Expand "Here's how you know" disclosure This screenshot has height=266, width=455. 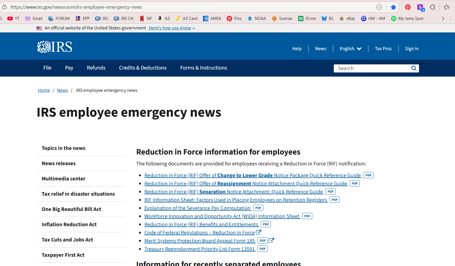coord(172,28)
